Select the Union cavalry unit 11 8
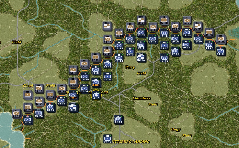Image resolution: width=239 pixels, height=148 pixels. (221, 51)
